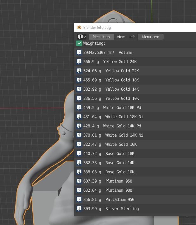This screenshot has height=225, width=196.
Task: Open the Info menu
Action: tap(132, 37)
